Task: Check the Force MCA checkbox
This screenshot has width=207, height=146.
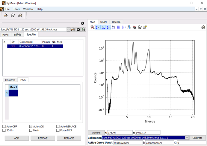Action: tap(58, 130)
